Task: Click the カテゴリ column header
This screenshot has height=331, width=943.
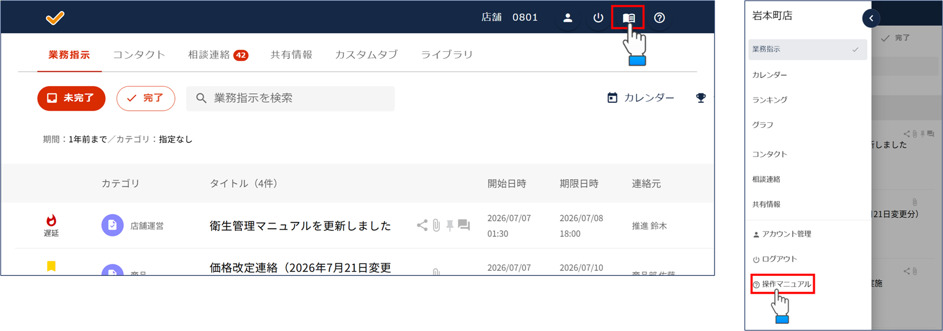Action: pos(120,184)
